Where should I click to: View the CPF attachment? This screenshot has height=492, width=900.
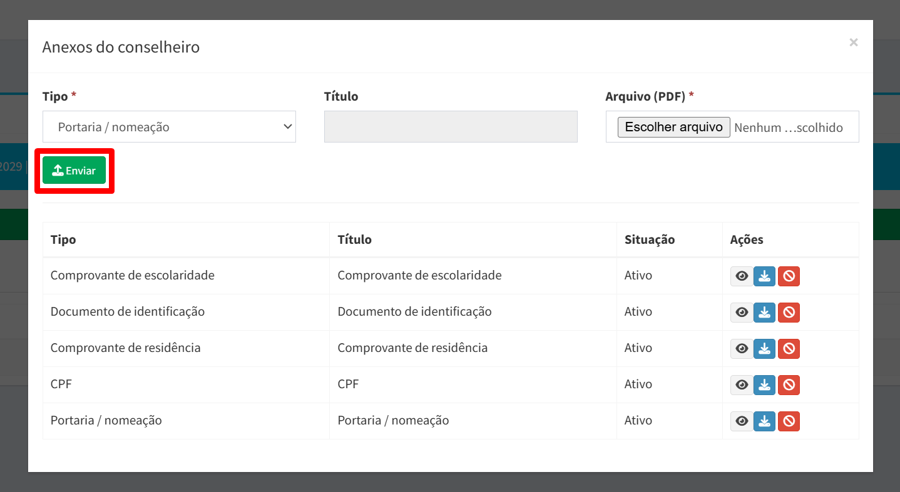pos(742,385)
